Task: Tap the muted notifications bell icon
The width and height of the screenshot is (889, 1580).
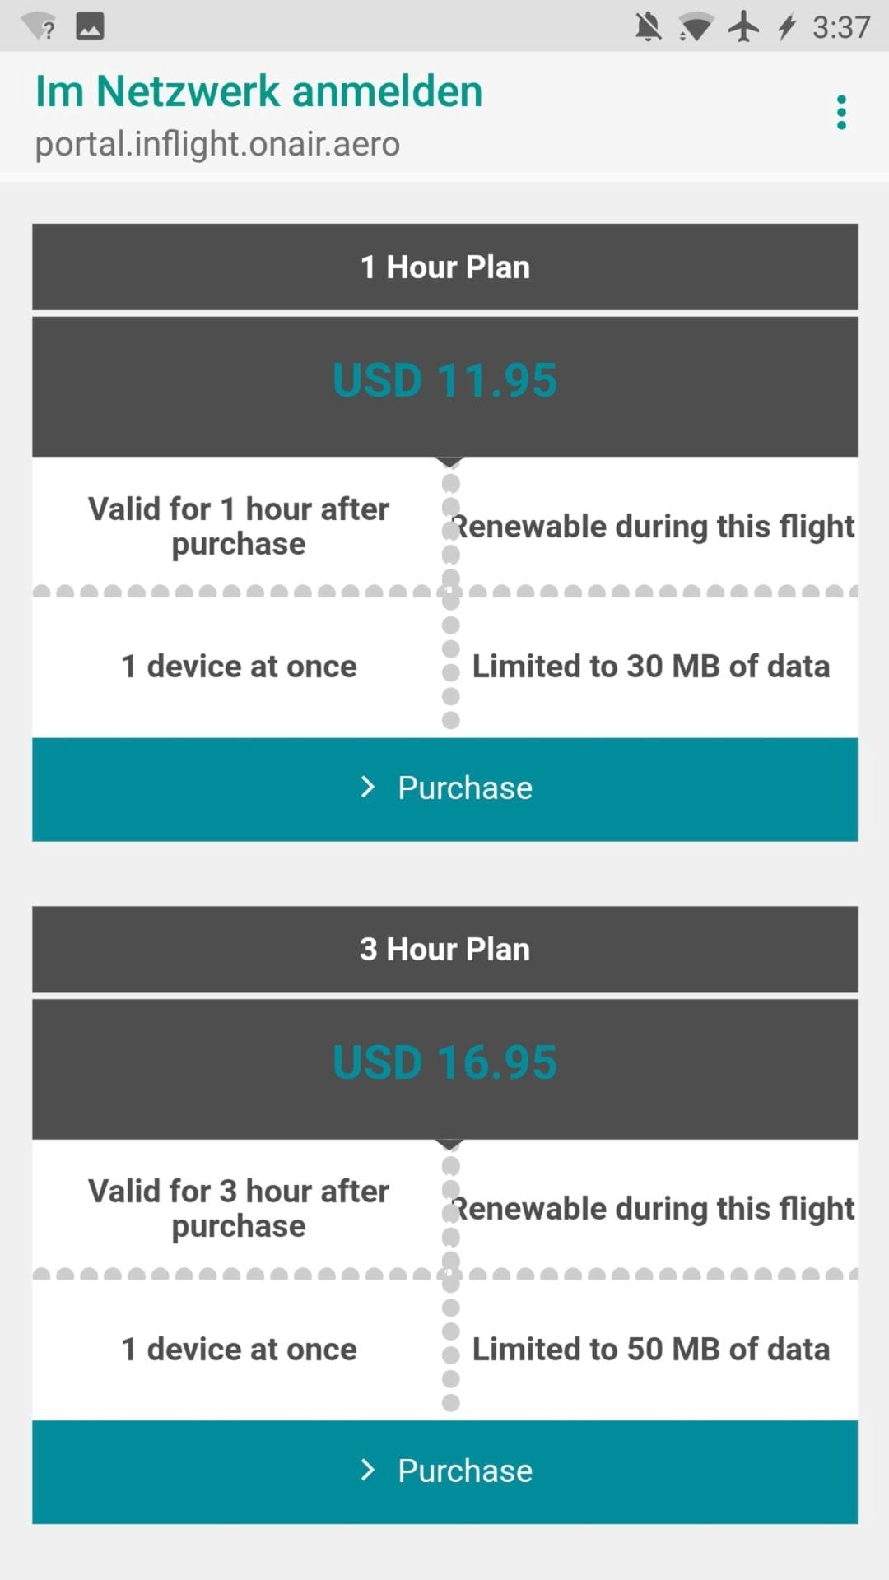Action: (x=648, y=27)
